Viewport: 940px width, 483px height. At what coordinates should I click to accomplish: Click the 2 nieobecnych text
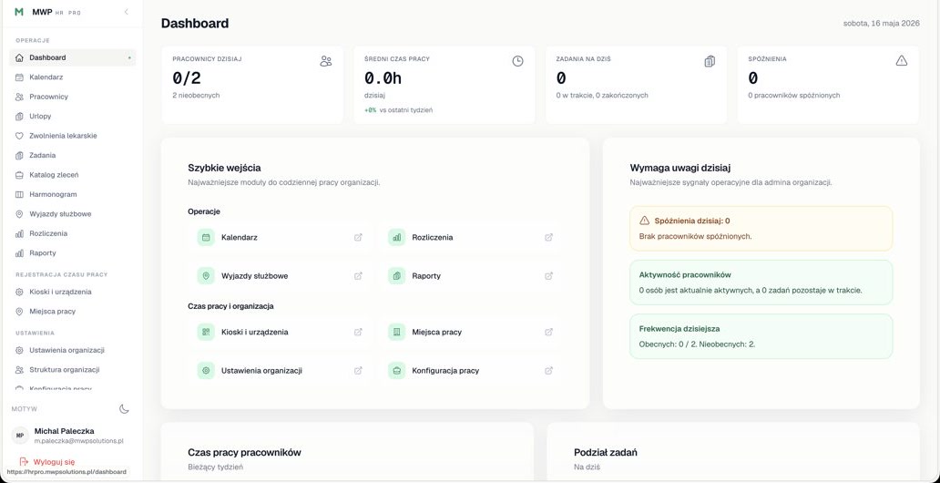(196, 96)
